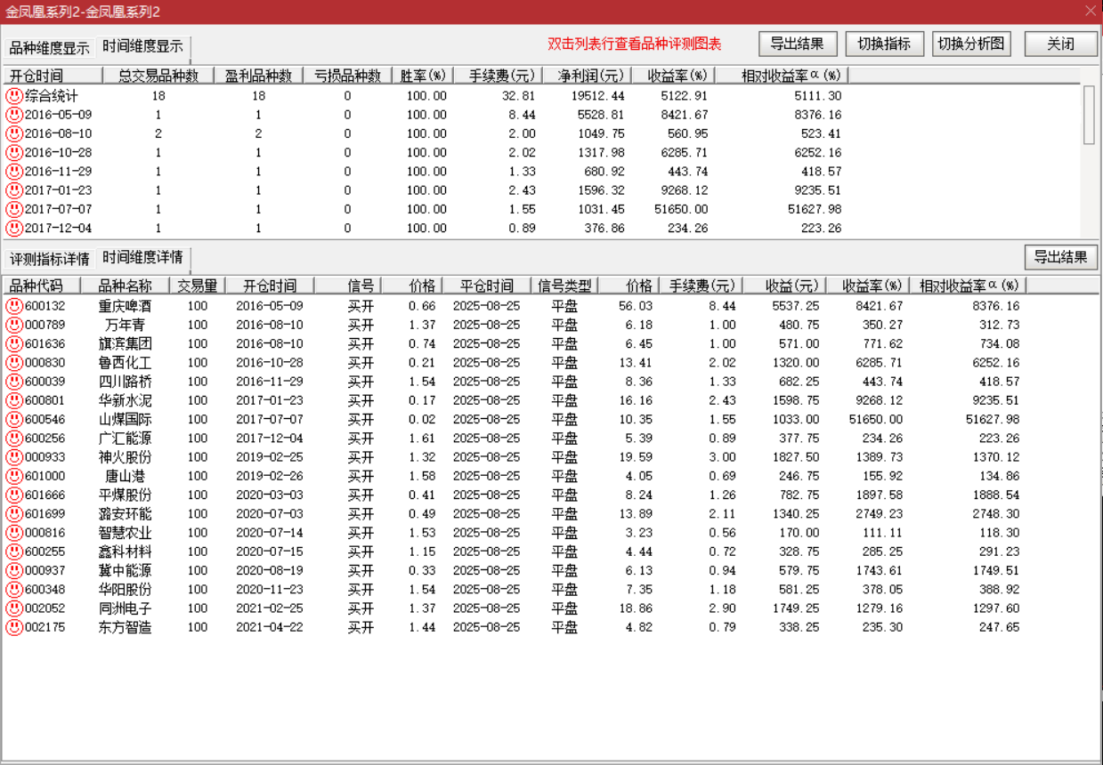Select the 山煤国际 stock name cell
Viewport: 1103px width, 765px height.
coord(126,419)
